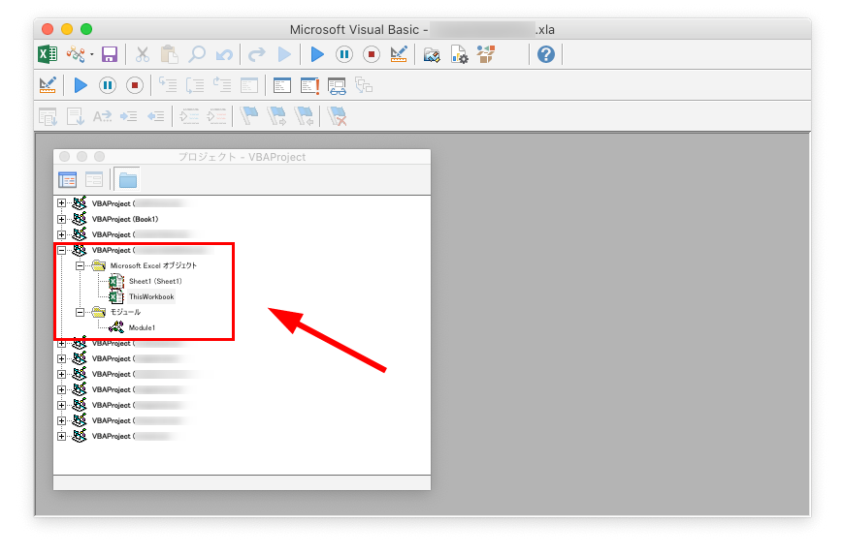Collapse the Microsoft Excel オブジェクト folder

[x=80, y=265]
